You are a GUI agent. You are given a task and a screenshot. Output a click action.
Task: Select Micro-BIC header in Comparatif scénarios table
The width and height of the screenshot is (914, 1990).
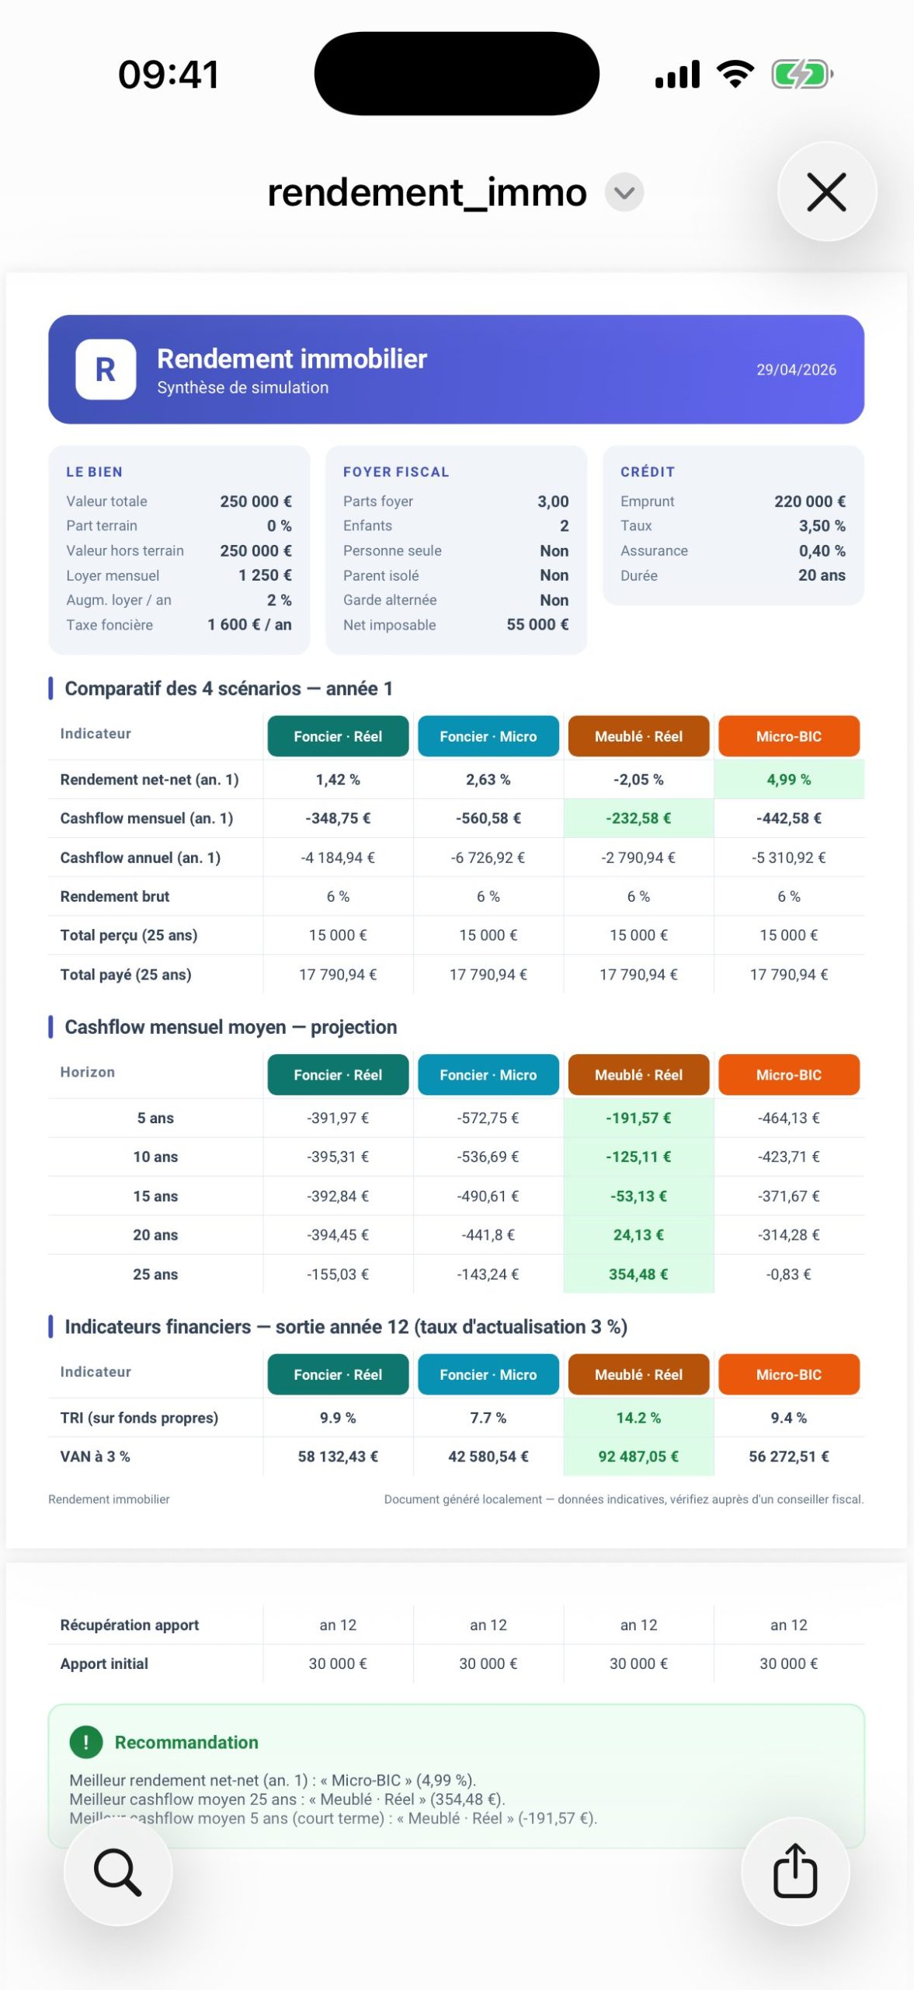click(788, 736)
